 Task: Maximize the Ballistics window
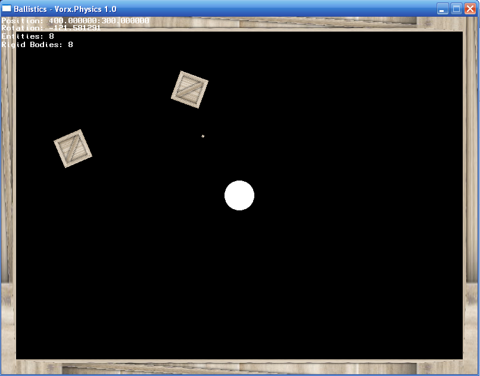click(x=456, y=9)
